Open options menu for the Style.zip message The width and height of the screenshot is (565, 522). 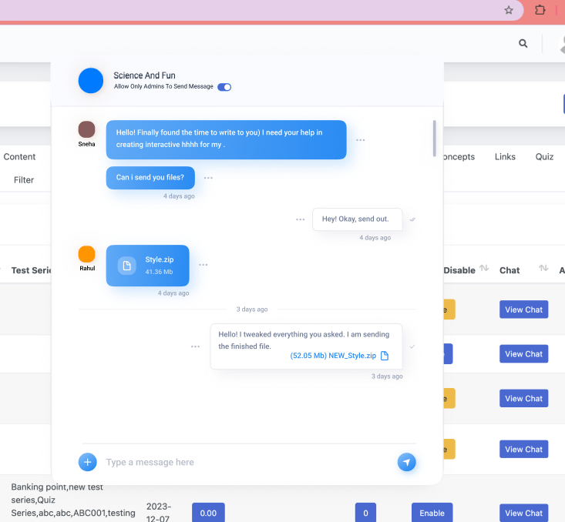[x=203, y=265]
